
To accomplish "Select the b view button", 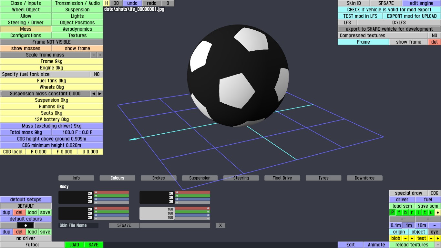I will [405, 212].
